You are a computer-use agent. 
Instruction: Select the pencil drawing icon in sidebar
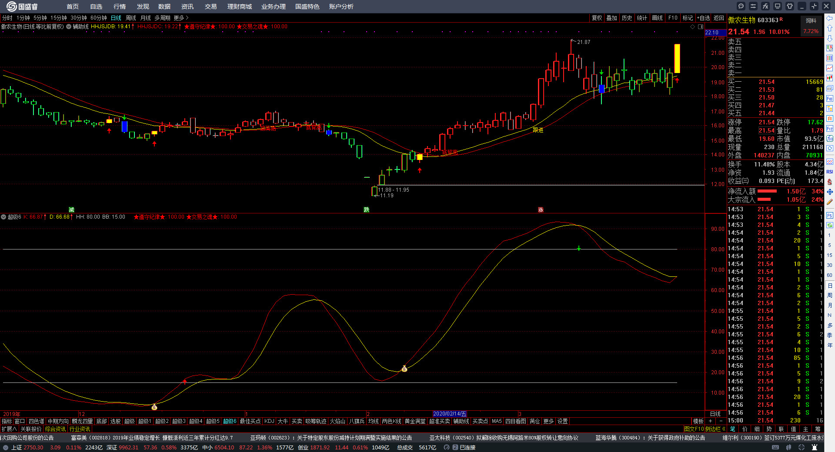point(830,202)
